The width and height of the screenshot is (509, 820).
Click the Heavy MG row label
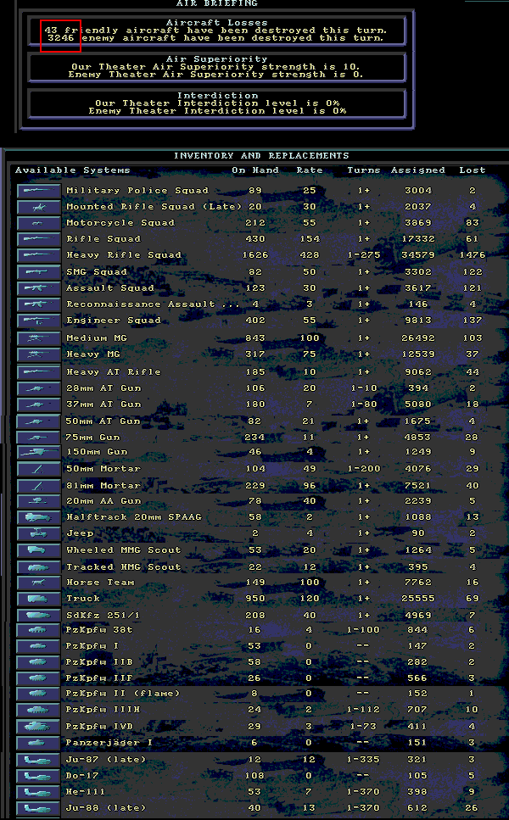pyautogui.click(x=93, y=354)
